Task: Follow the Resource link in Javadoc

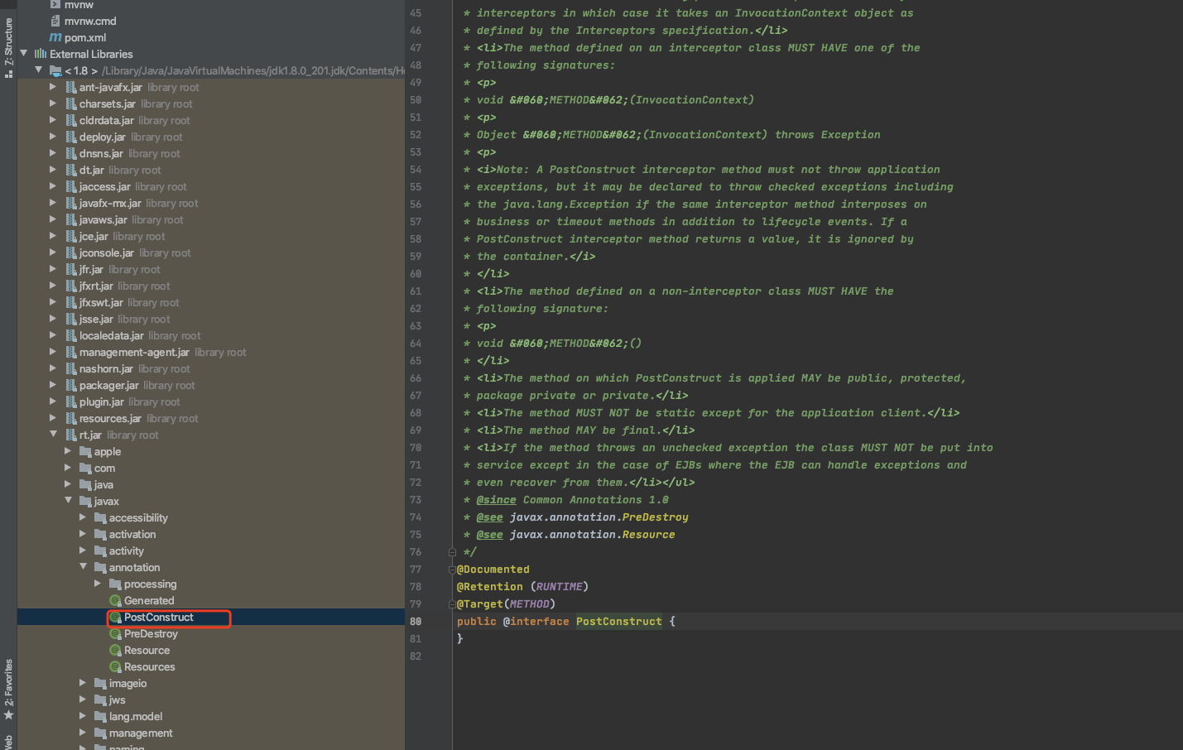Action: [x=648, y=535]
